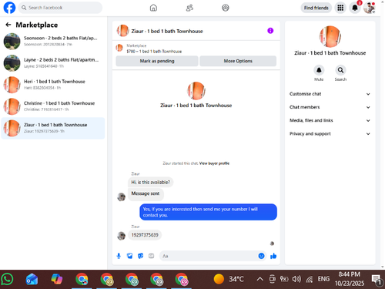Open the volume tray icon
Screen dimensions: 385x289
tap(296, 279)
